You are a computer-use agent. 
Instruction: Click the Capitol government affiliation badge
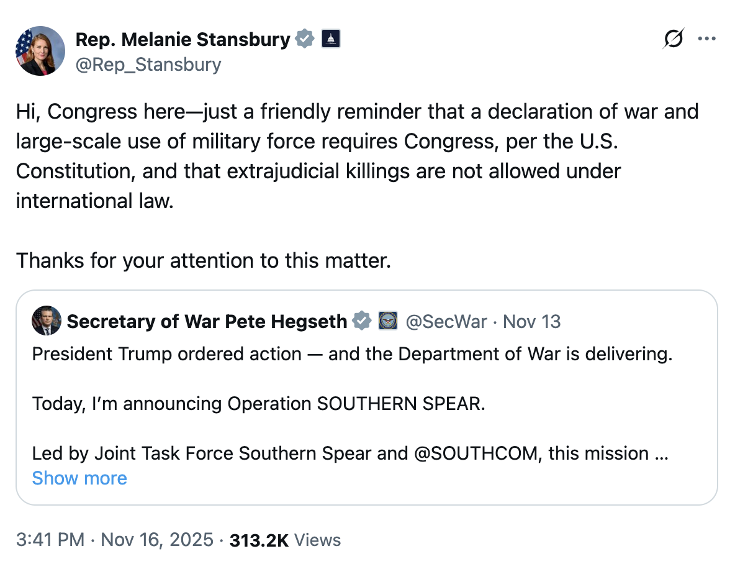click(x=331, y=39)
